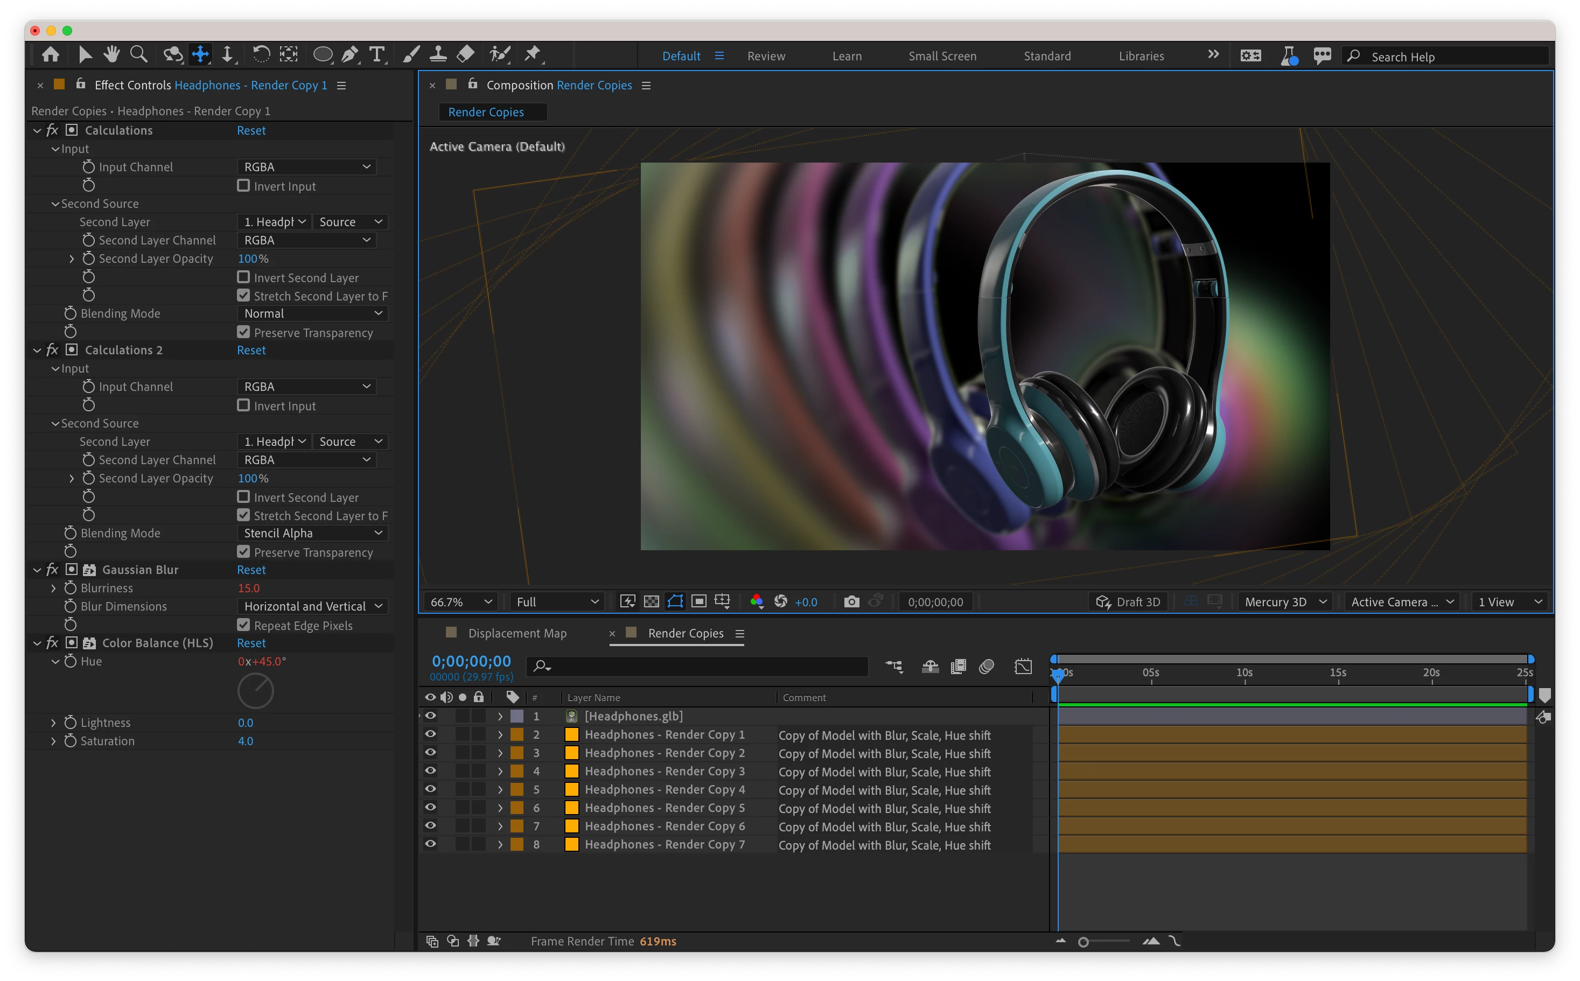Hide Headphones - Render Copy 3 layer
1580x981 pixels.
[430, 772]
